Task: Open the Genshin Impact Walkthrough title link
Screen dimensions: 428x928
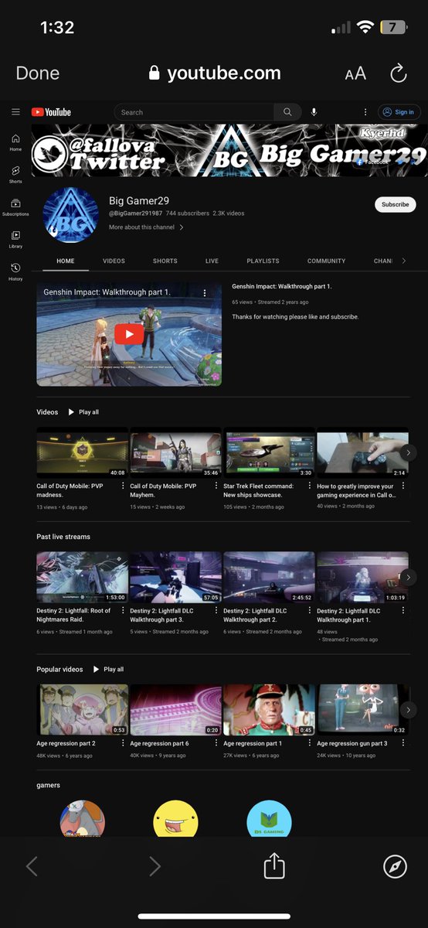Action: (281, 286)
